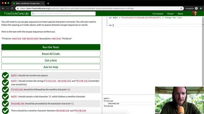Screen dimensions: 204x114
Task: Bookmark page with the star icon
Action: pyautogui.click(x=181, y=9)
